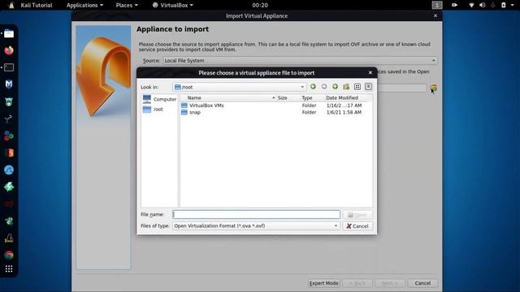Click the file path field in Import window
This screenshot has width=520, height=292.
coord(402,88)
